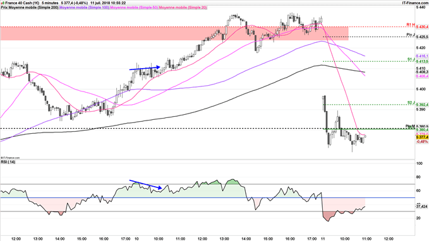Image resolution: width=429 pixels, height=241 pixels.
Task: Click the 5 440 price axis value
Action: [421, 8]
